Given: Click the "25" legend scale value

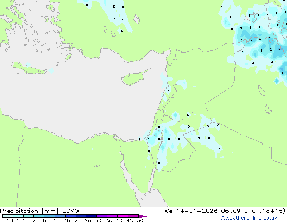Looking at the screenshot, I should 88,220.
